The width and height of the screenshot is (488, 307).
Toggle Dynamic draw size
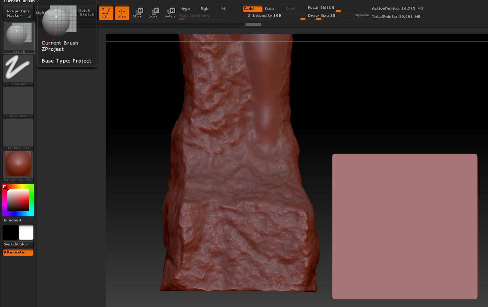pyautogui.click(x=362, y=15)
